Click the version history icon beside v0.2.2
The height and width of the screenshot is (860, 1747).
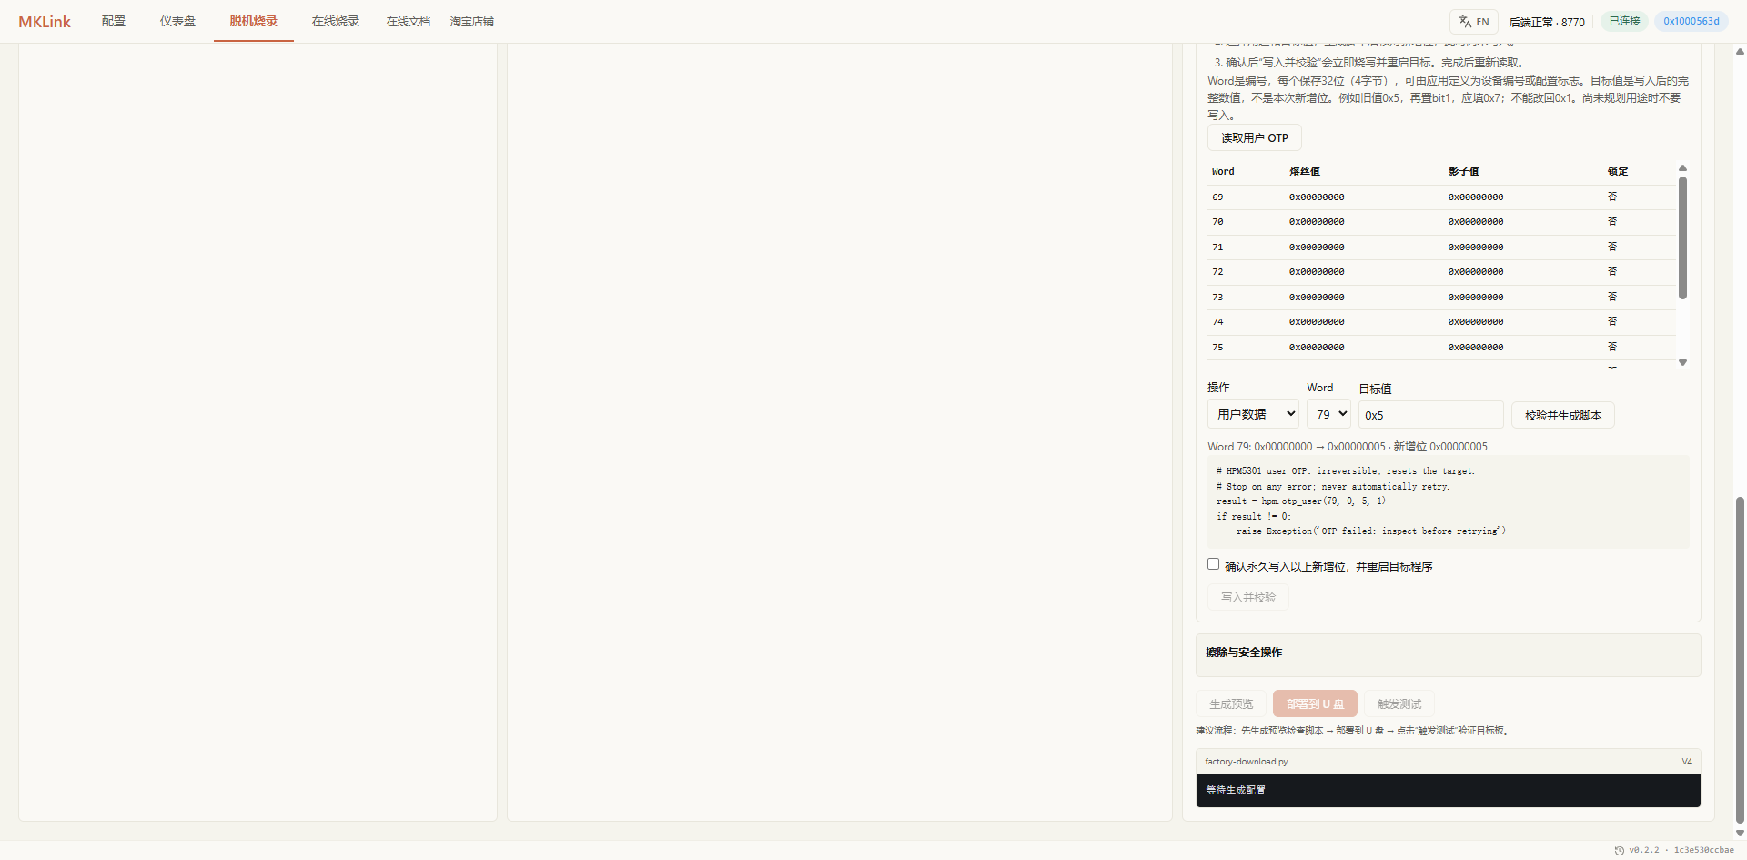(x=1619, y=850)
